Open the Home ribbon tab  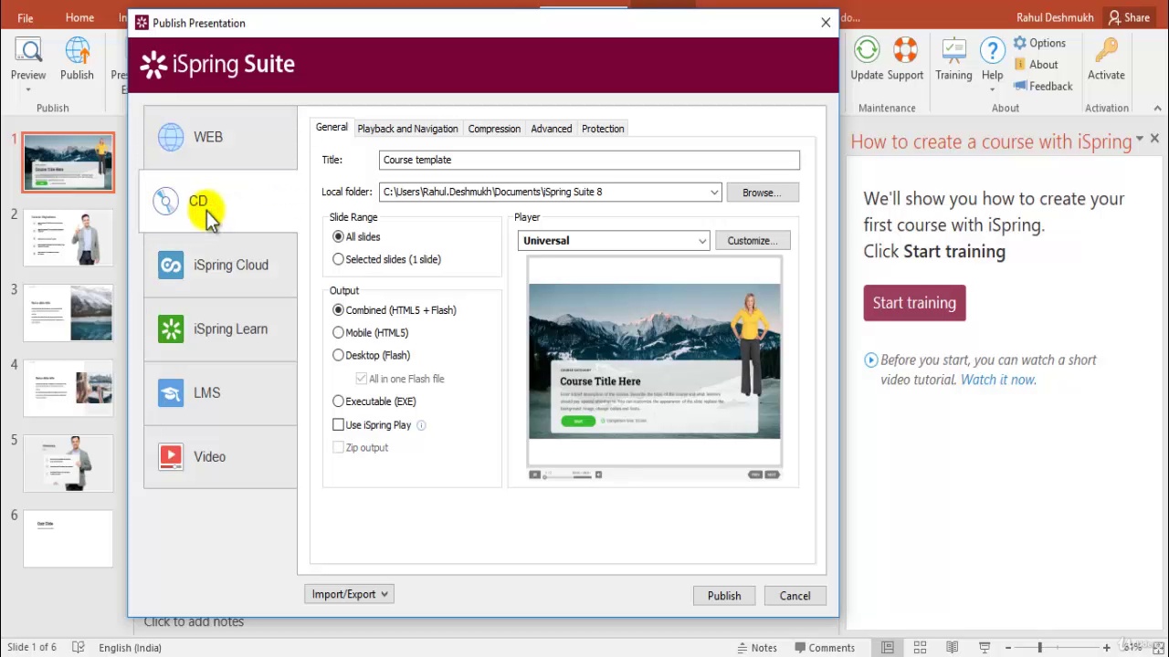[x=79, y=18]
